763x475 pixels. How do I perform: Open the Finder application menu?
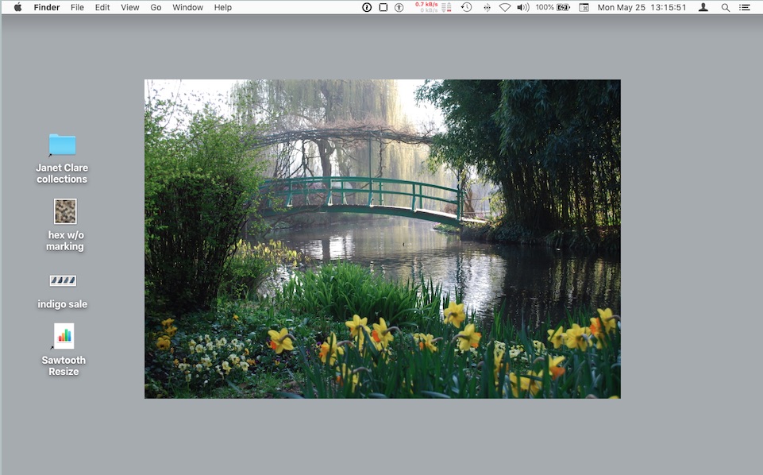(47, 7)
